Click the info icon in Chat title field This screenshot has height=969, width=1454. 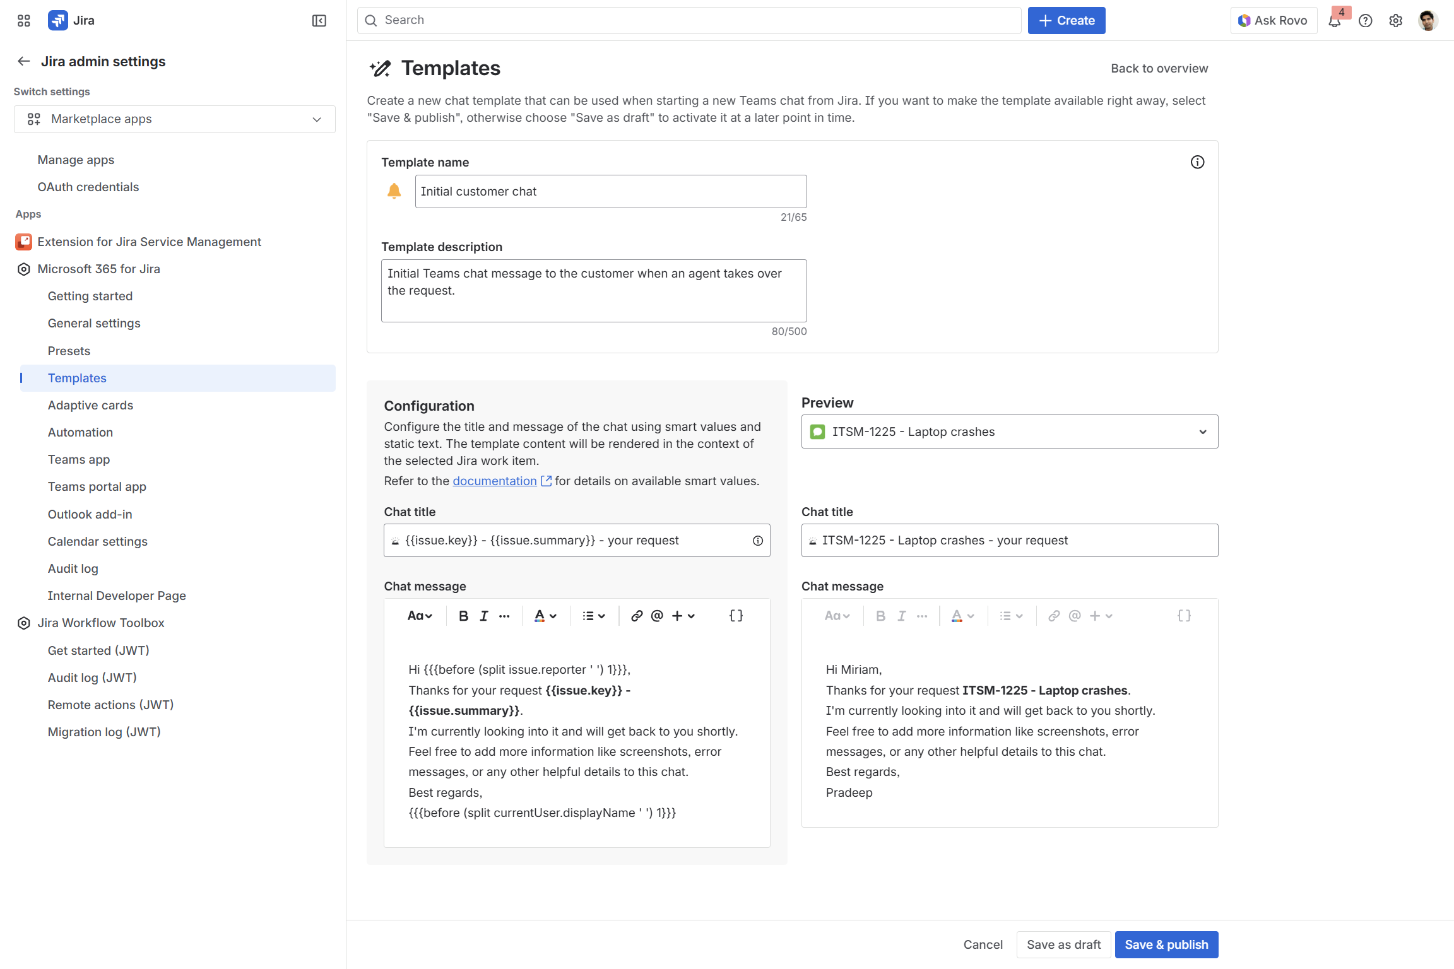(x=757, y=541)
